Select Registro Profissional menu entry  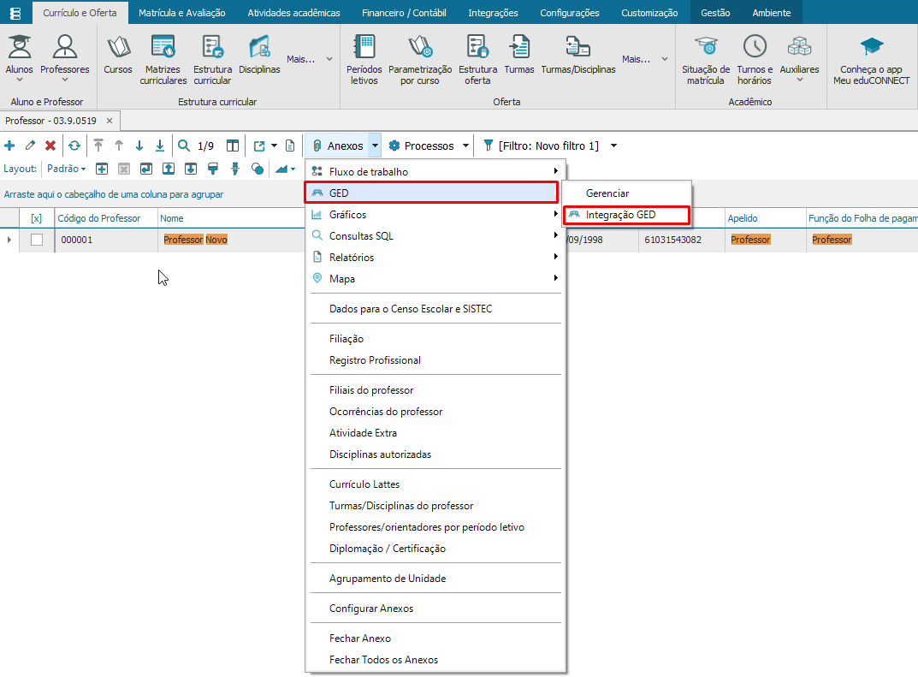click(x=375, y=360)
